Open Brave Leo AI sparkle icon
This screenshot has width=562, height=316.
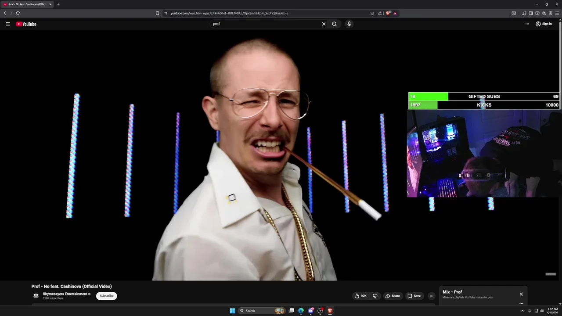pyautogui.click(x=544, y=13)
